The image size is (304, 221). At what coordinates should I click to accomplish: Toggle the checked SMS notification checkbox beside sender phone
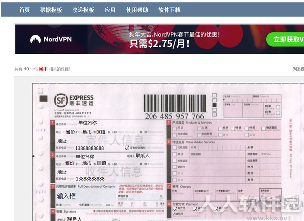point(127,148)
